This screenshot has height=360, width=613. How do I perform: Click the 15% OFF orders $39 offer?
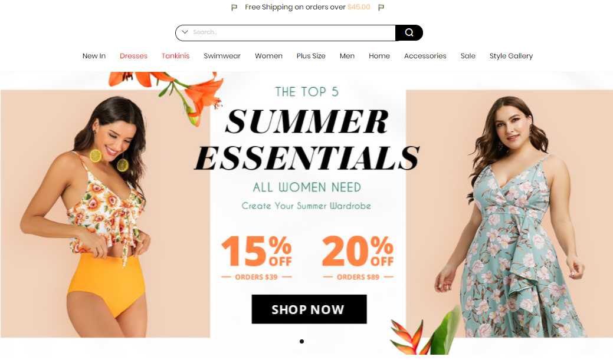[x=257, y=257]
